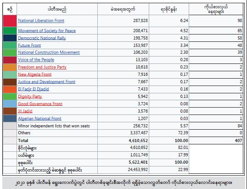Select the percentage 5.57
This screenshot has width=247, height=189.
(184, 126)
